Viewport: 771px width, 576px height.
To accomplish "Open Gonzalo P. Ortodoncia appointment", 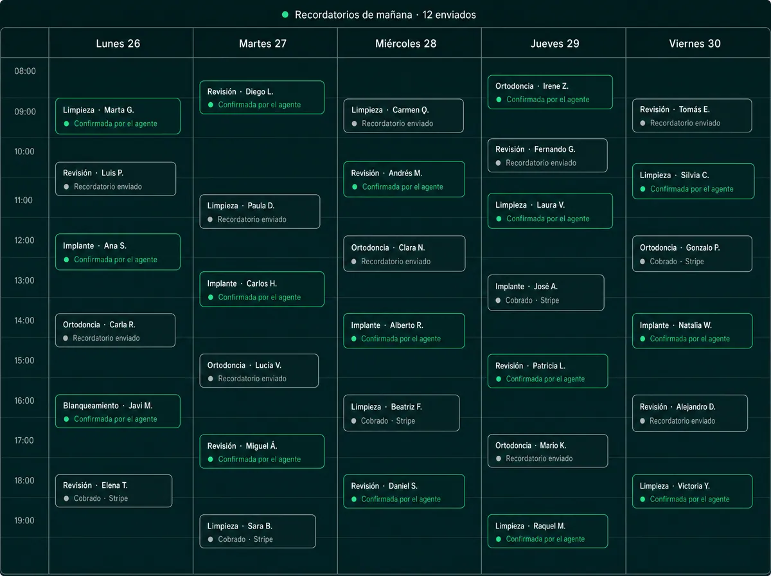I will tap(692, 254).
